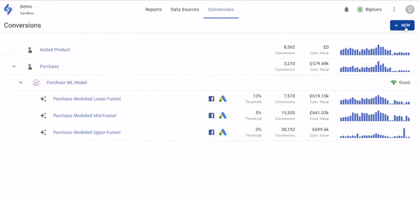419x200 pixels.
Task: Click the 5% threshold value
Action: 258,113
